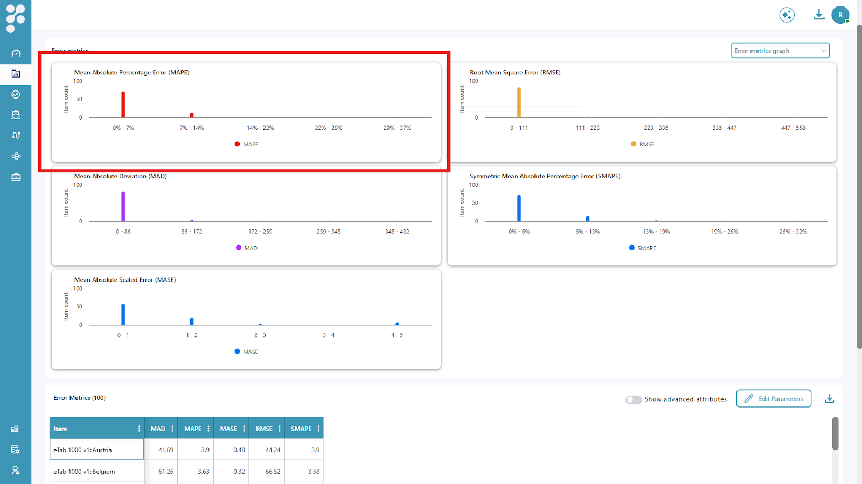Open the user avatar R menu

[840, 15]
